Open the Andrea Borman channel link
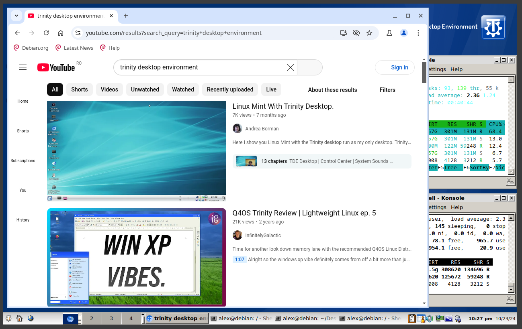Image resolution: width=522 pixels, height=329 pixels. pyautogui.click(x=262, y=129)
